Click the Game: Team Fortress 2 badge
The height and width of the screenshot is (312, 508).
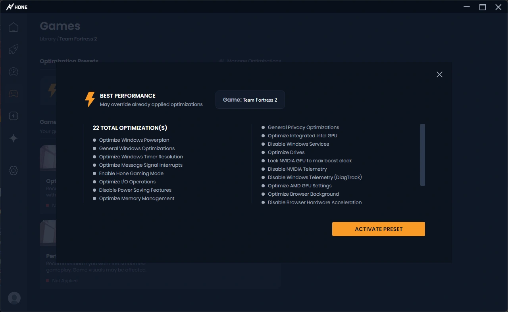pyautogui.click(x=250, y=100)
